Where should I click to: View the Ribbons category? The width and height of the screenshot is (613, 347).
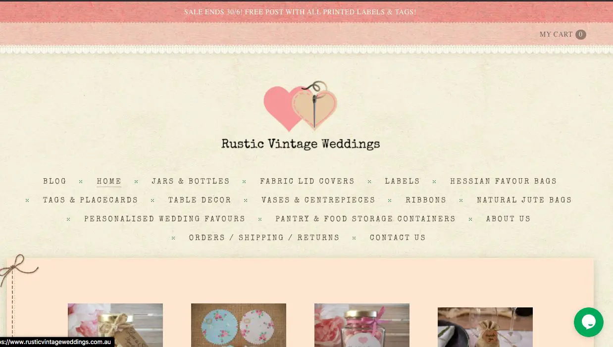(426, 200)
